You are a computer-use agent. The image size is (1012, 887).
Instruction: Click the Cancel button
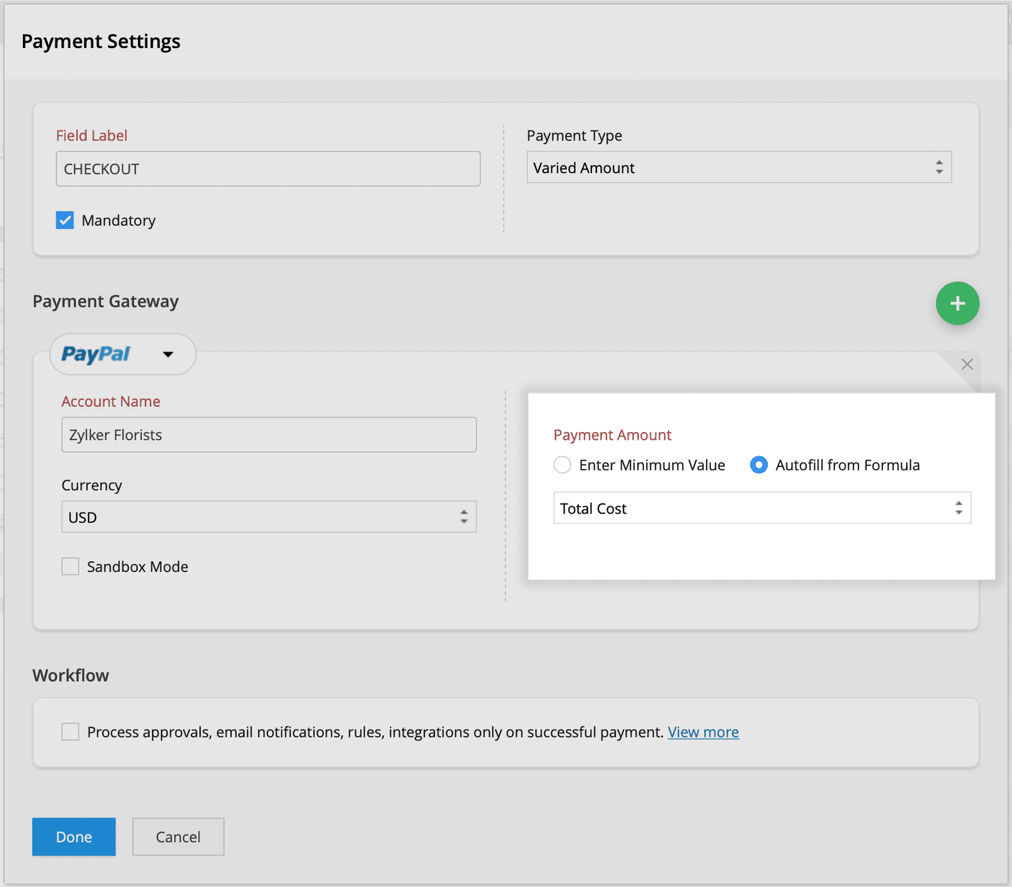coord(178,837)
